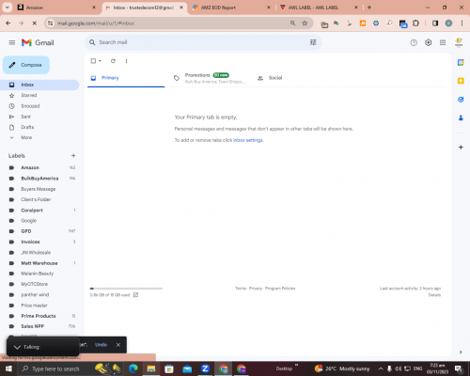This screenshot has height=376, width=470.
Task: Open search options filter icon
Action: tap(313, 42)
